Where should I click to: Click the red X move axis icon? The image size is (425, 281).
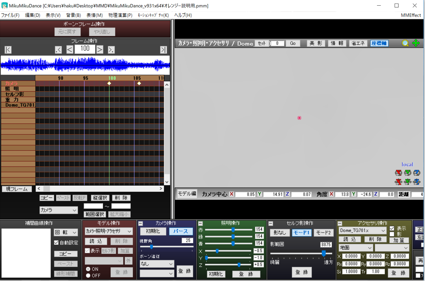pos(398,182)
